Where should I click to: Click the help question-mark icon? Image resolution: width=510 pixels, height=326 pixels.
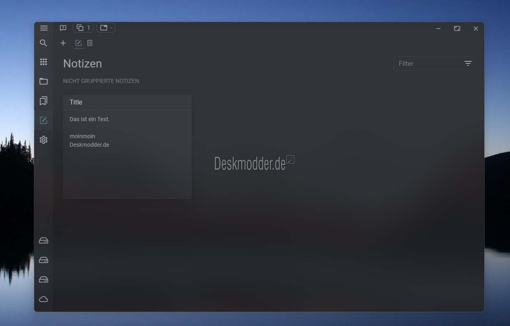[63, 28]
